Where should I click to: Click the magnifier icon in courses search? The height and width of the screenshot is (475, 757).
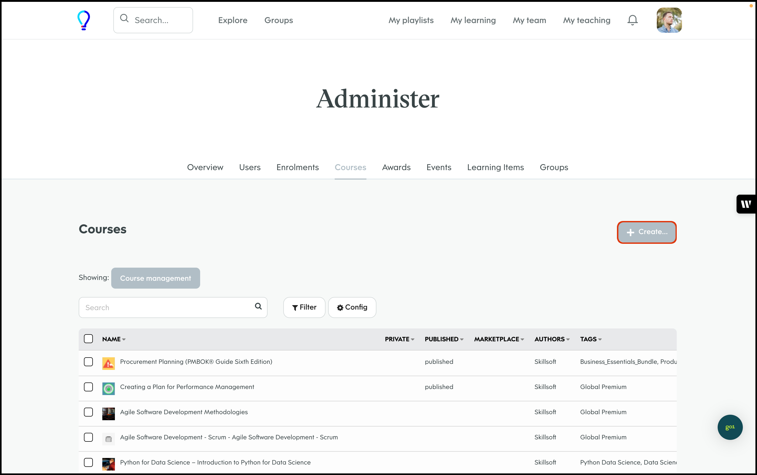tap(258, 306)
